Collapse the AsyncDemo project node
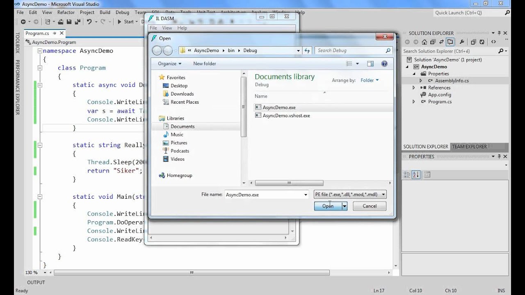Screen dimensions: 525x295 (408, 67)
